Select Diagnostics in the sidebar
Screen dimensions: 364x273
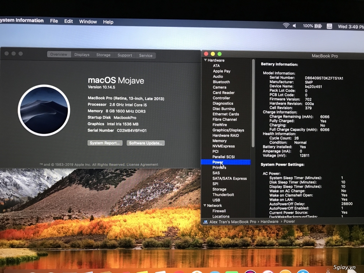click(223, 103)
